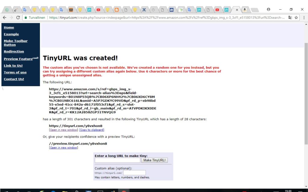Switch to the Blogger tab
This screenshot has width=308, height=192.
[x=116, y=10]
